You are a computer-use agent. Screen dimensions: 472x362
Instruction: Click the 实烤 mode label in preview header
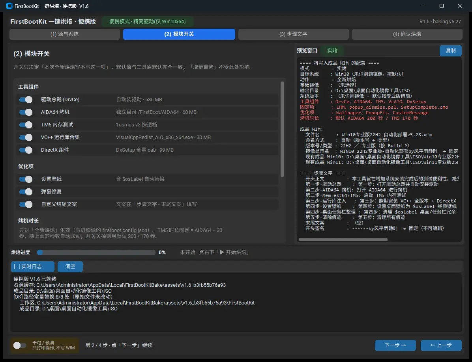tap(332, 50)
